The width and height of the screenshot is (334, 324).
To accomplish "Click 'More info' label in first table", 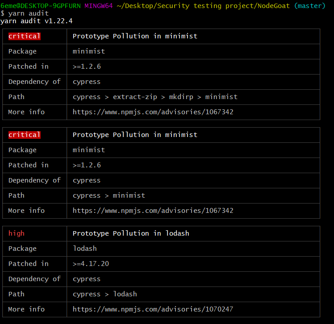I will point(26,112).
